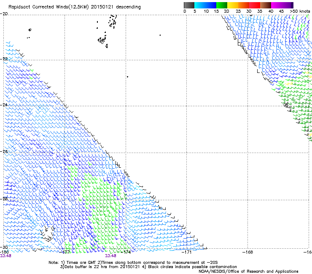Screen dimensions: 312x274
Task: Click the purple '23:48' time under -180
Action: point(5,256)
